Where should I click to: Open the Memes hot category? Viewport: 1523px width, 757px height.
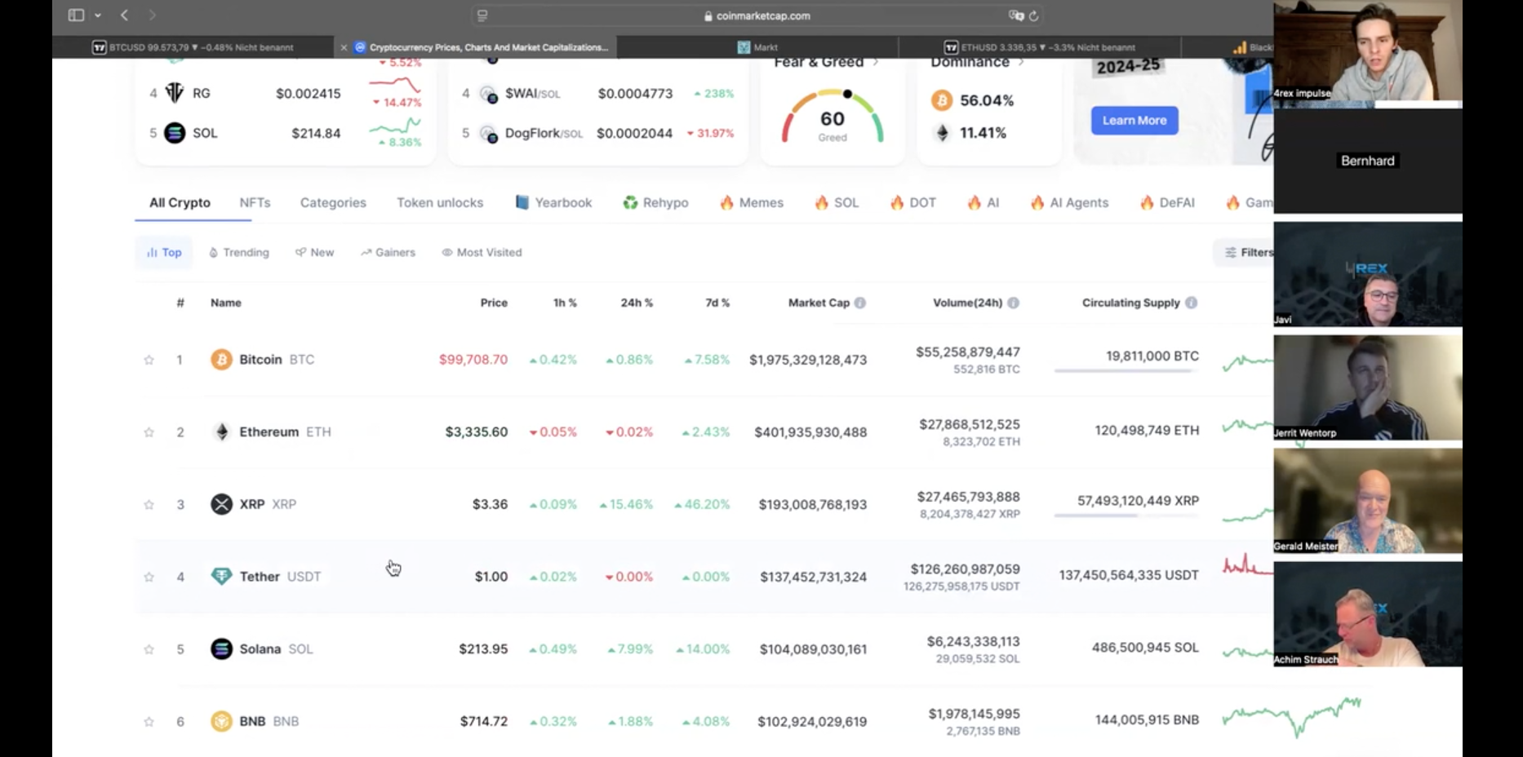point(752,202)
